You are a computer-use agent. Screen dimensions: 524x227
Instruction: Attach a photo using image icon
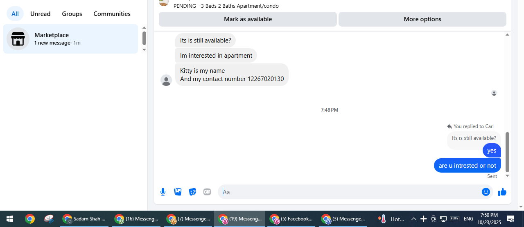[178, 192]
